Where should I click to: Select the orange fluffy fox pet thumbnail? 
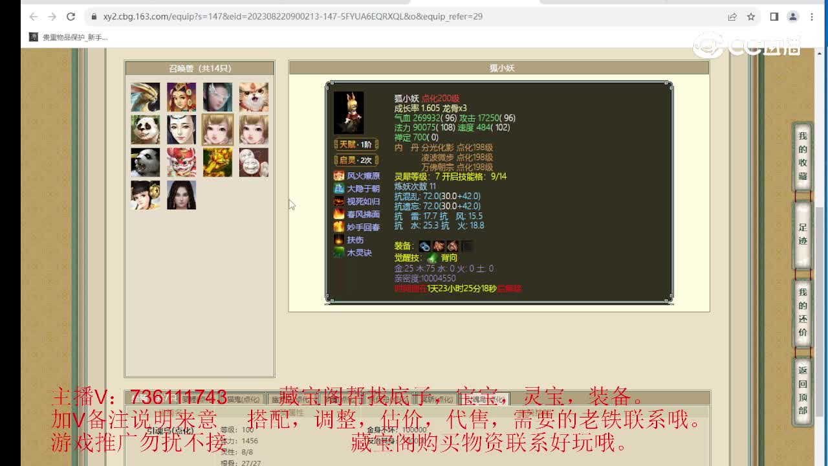(x=254, y=97)
